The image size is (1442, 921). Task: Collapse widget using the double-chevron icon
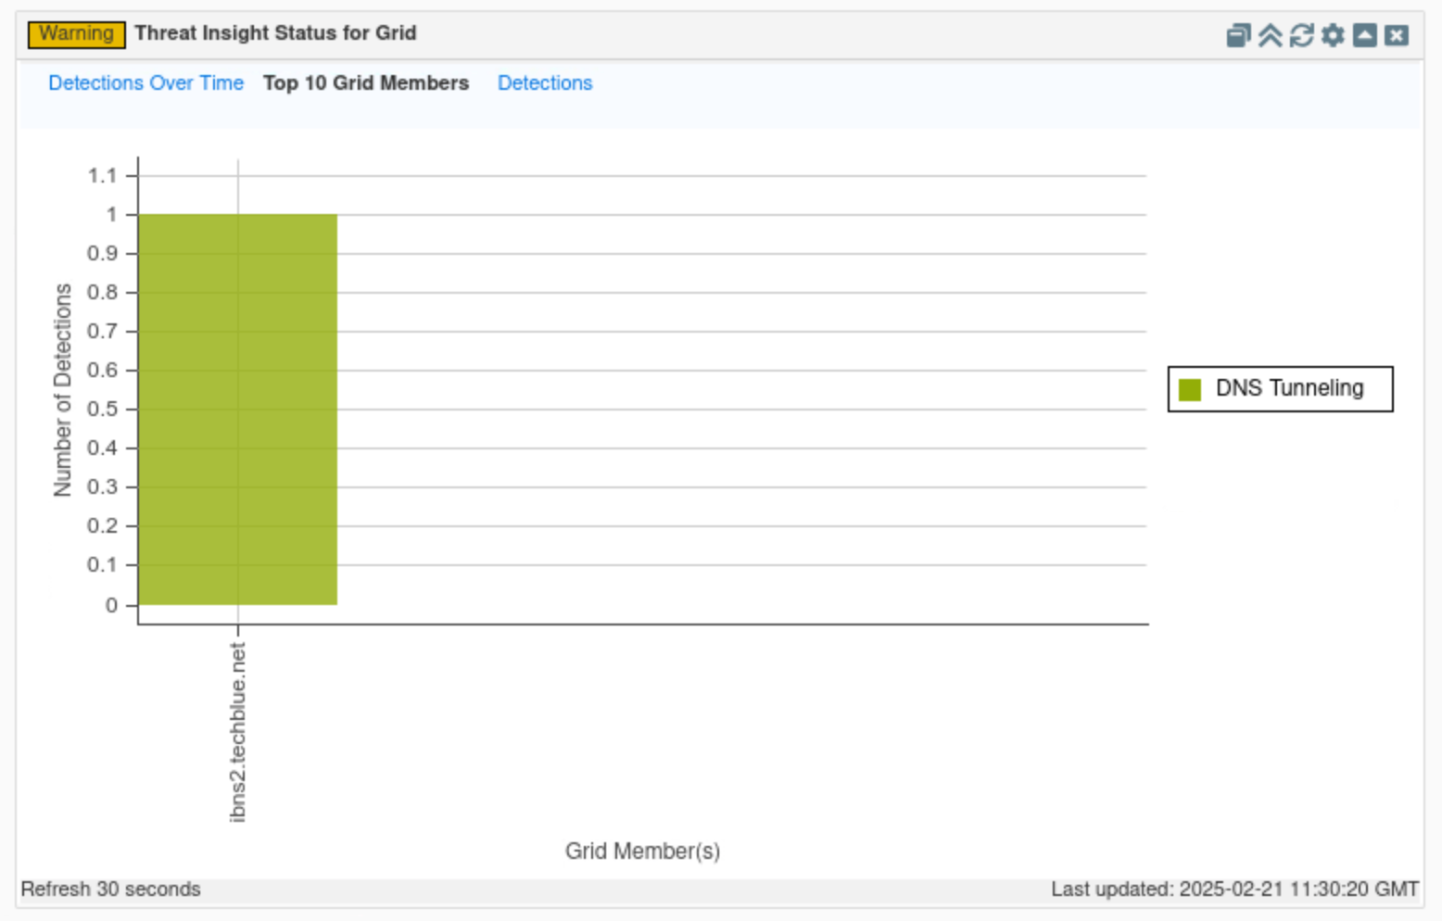[1270, 35]
